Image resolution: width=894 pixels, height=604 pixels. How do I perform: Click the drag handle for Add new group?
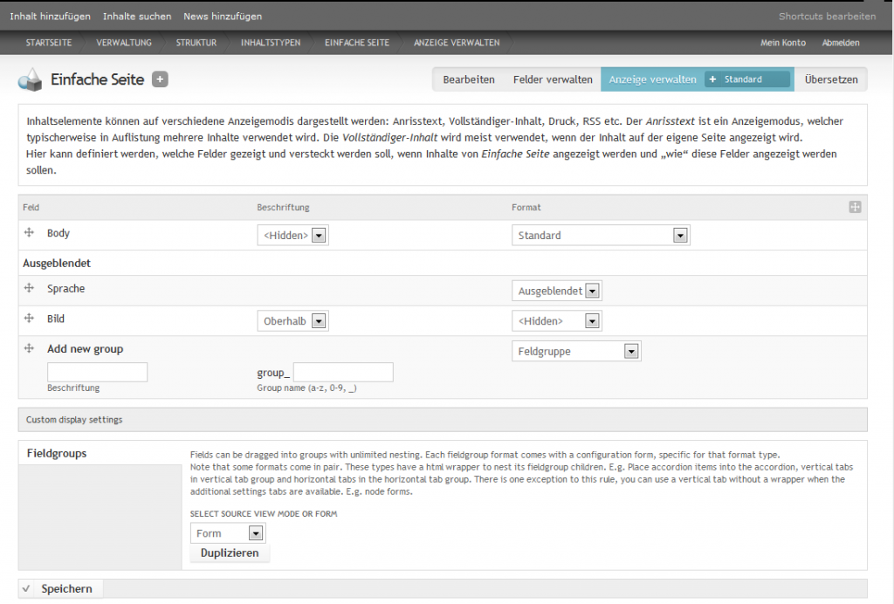click(x=29, y=348)
